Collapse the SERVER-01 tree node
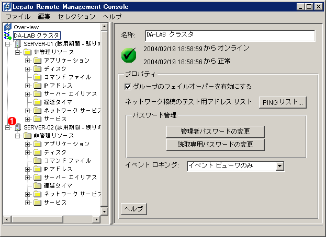 [x=7, y=44]
